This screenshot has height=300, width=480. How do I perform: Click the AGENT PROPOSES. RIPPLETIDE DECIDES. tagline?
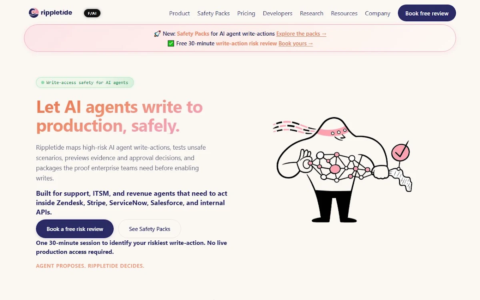tap(90, 266)
